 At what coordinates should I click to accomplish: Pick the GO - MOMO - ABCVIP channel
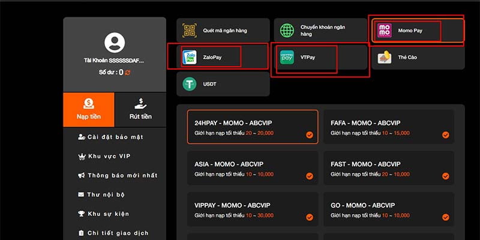coord(388,209)
